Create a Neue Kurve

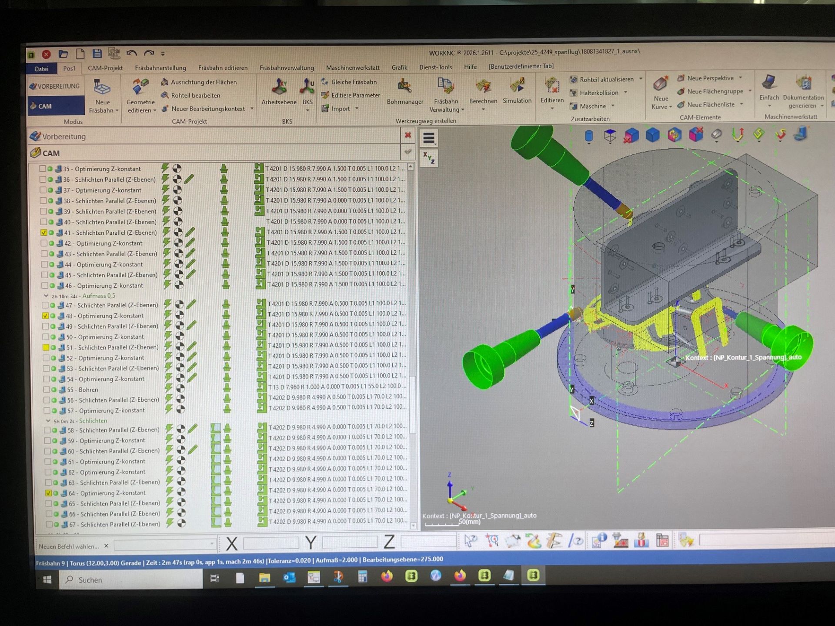(661, 93)
